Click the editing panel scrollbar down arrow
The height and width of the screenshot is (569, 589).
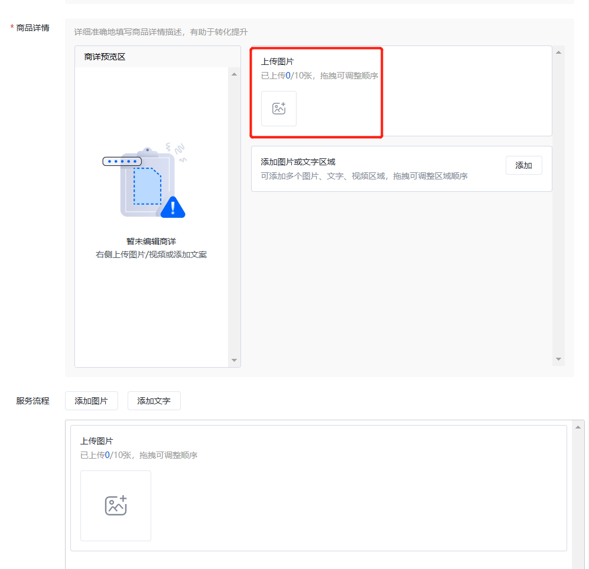(558, 359)
